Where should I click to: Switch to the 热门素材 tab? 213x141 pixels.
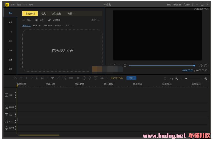click(56, 14)
